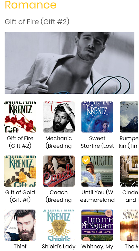The image size is (139, 251).
Task: Click the Shield's Lady title text
Action: [59, 246]
